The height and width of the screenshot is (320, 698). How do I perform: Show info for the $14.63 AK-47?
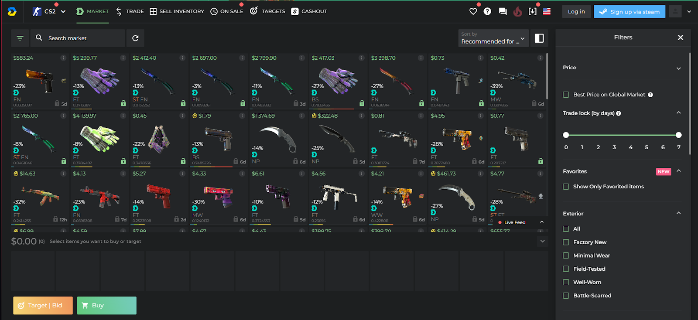pos(63,174)
